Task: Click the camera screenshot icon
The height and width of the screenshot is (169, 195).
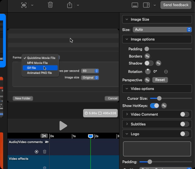Action: pos(24,5)
